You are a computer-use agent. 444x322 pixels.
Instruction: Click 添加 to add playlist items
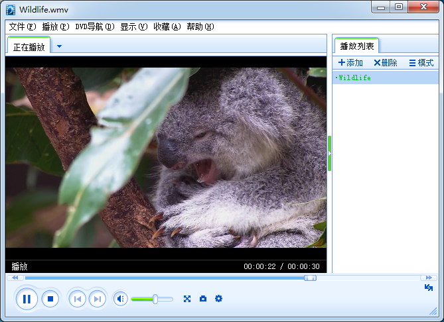(350, 63)
